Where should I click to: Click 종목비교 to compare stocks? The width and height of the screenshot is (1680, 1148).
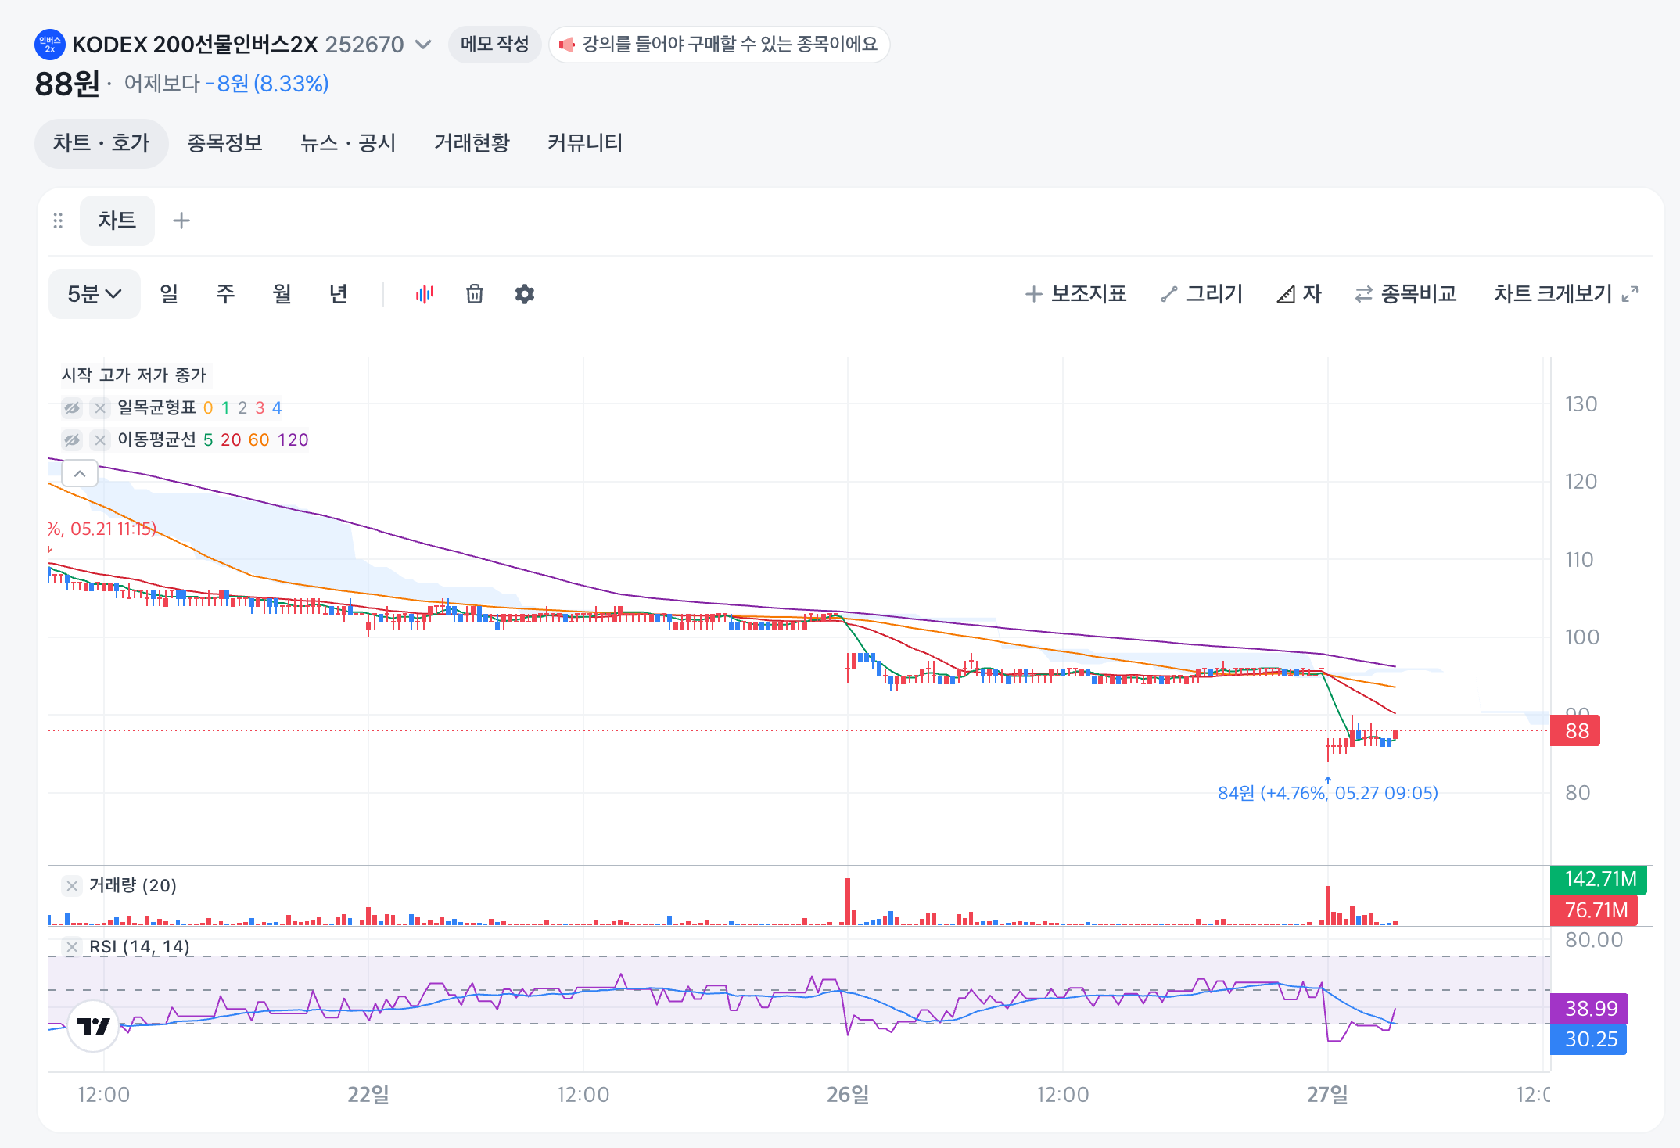1405,294
